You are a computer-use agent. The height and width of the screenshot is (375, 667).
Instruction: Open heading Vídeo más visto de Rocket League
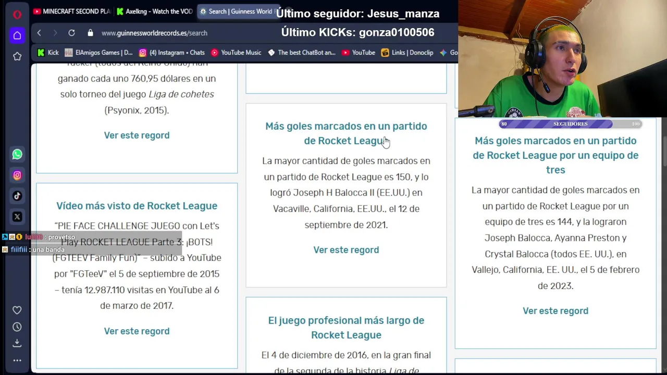point(137,206)
